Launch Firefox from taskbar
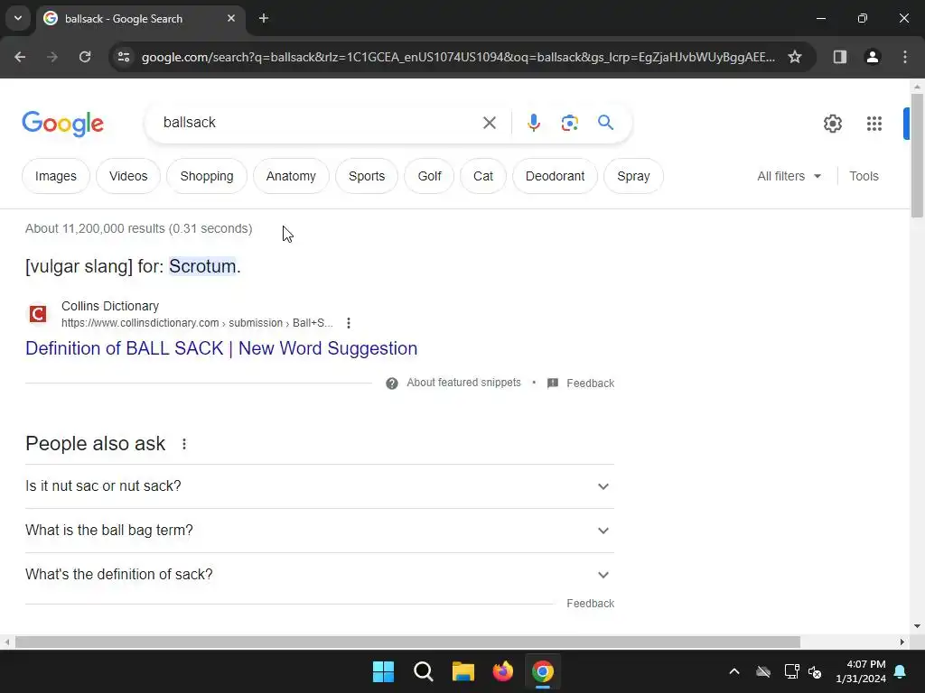 [x=502, y=671]
